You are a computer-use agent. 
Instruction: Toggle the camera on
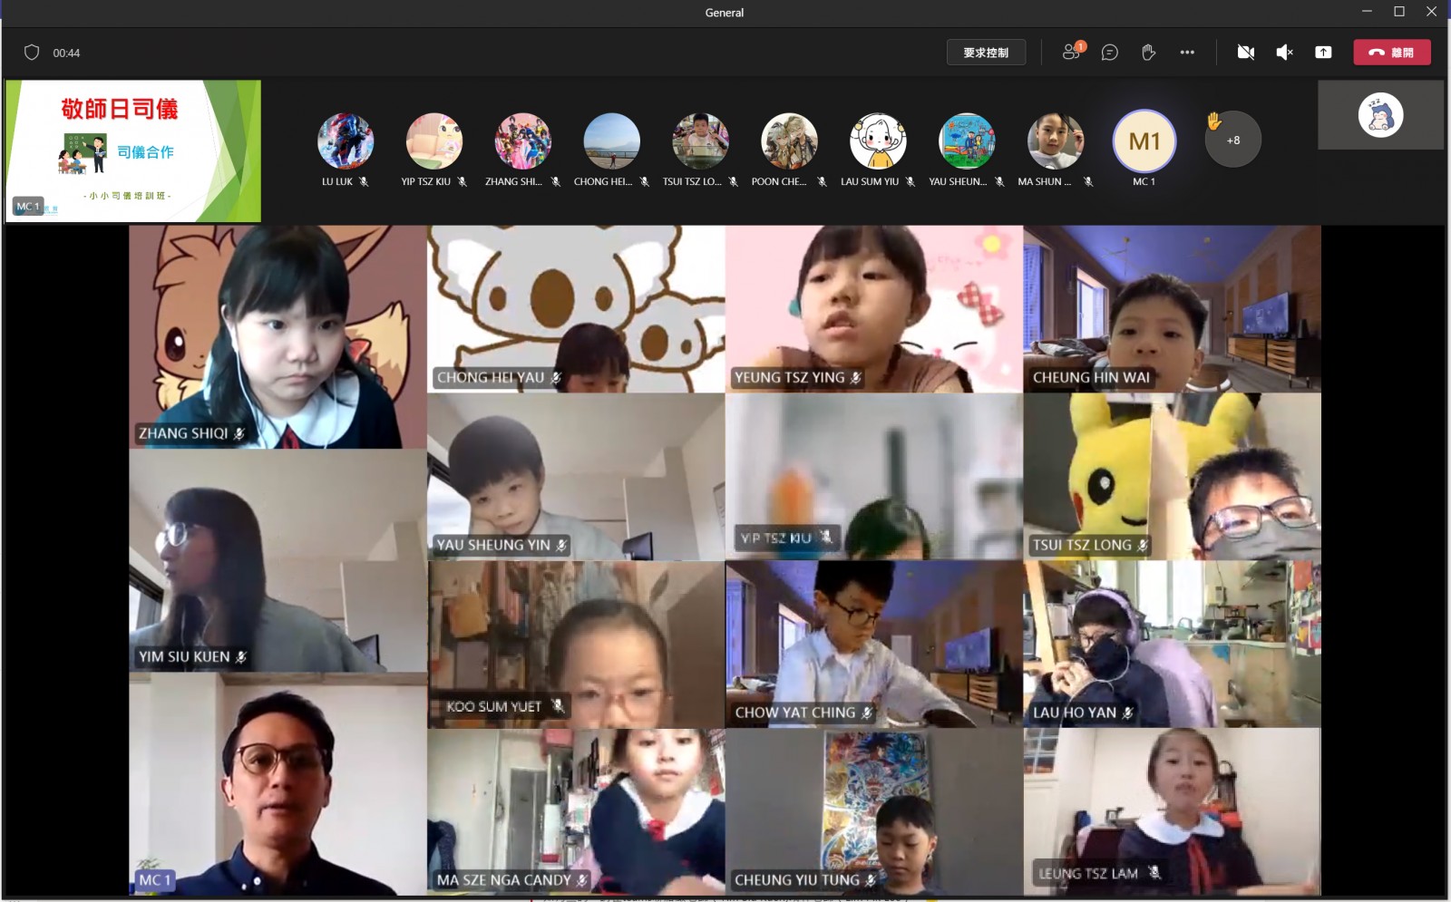point(1246,53)
